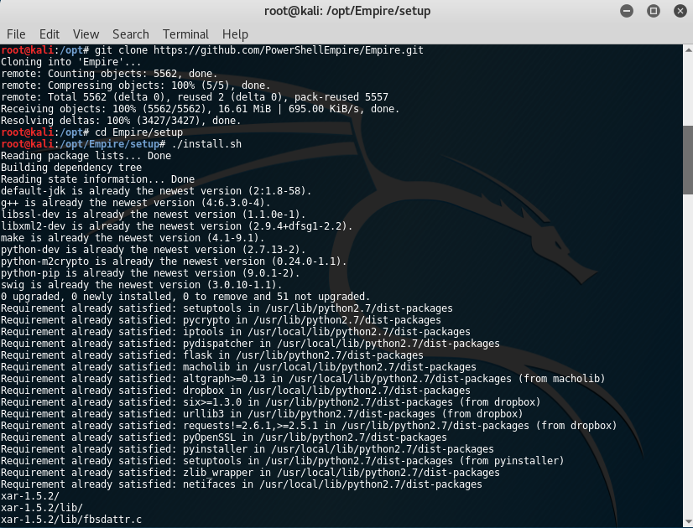Minimize the terminal window
The height and width of the screenshot is (528, 693).
point(627,11)
